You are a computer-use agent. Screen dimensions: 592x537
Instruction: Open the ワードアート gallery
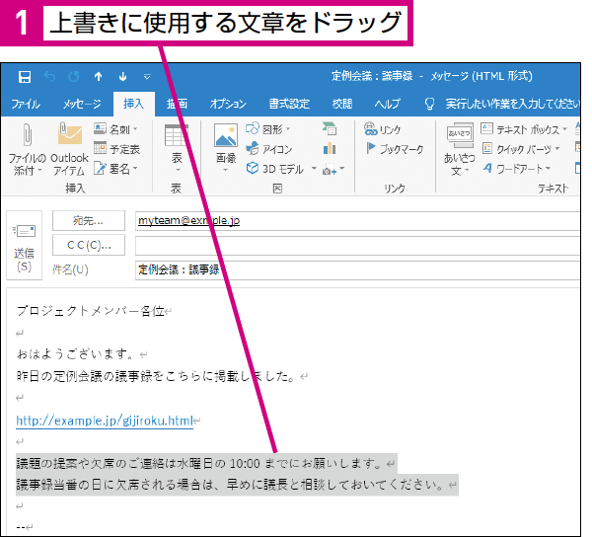click(516, 169)
